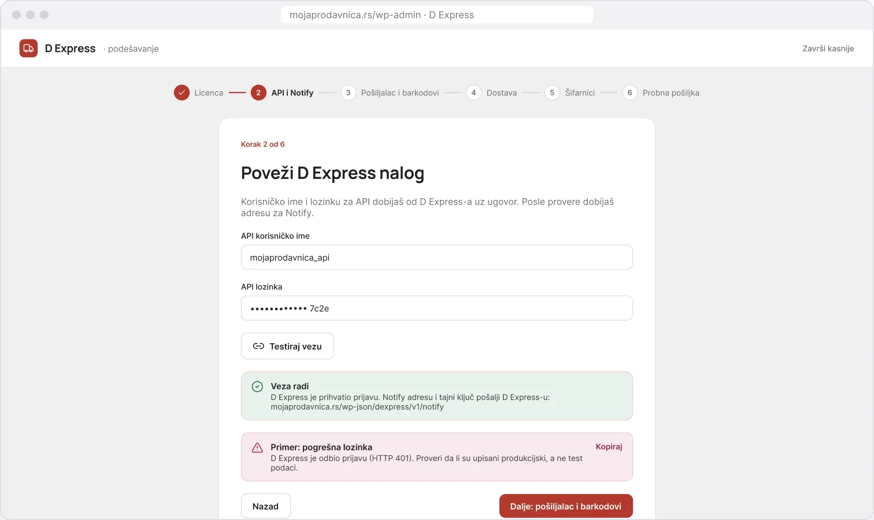Select the API i Notify step label
The image size is (874, 520).
tap(292, 93)
